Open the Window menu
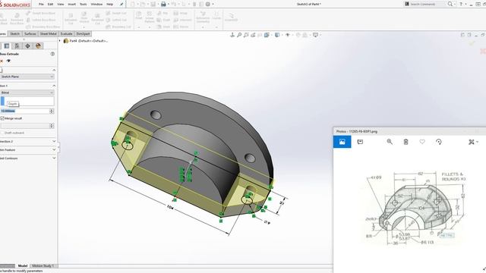 point(96,5)
